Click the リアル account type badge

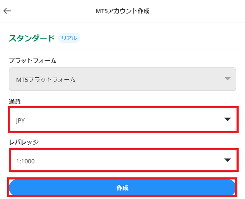coord(69,38)
